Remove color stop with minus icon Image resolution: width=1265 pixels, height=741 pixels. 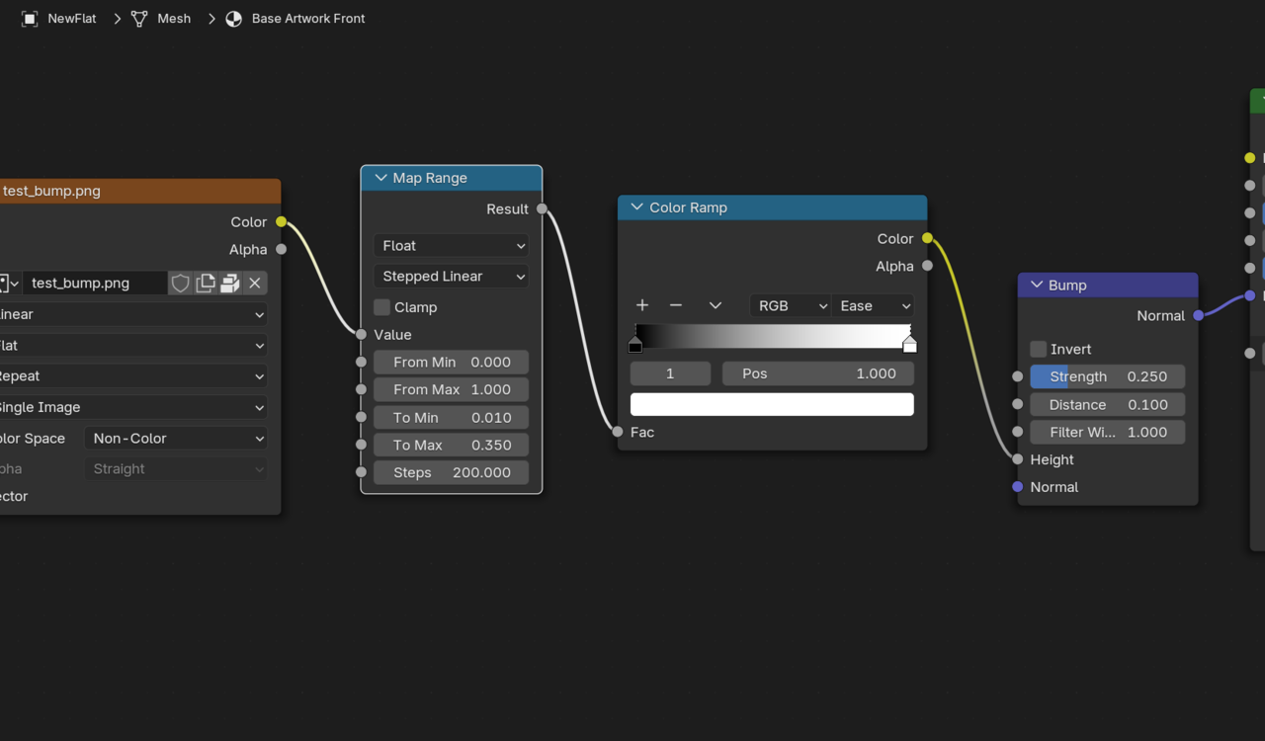point(676,306)
